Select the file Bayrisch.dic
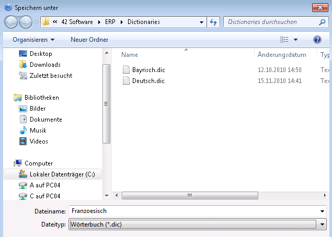This screenshot has width=332, height=237. pyautogui.click(x=148, y=70)
